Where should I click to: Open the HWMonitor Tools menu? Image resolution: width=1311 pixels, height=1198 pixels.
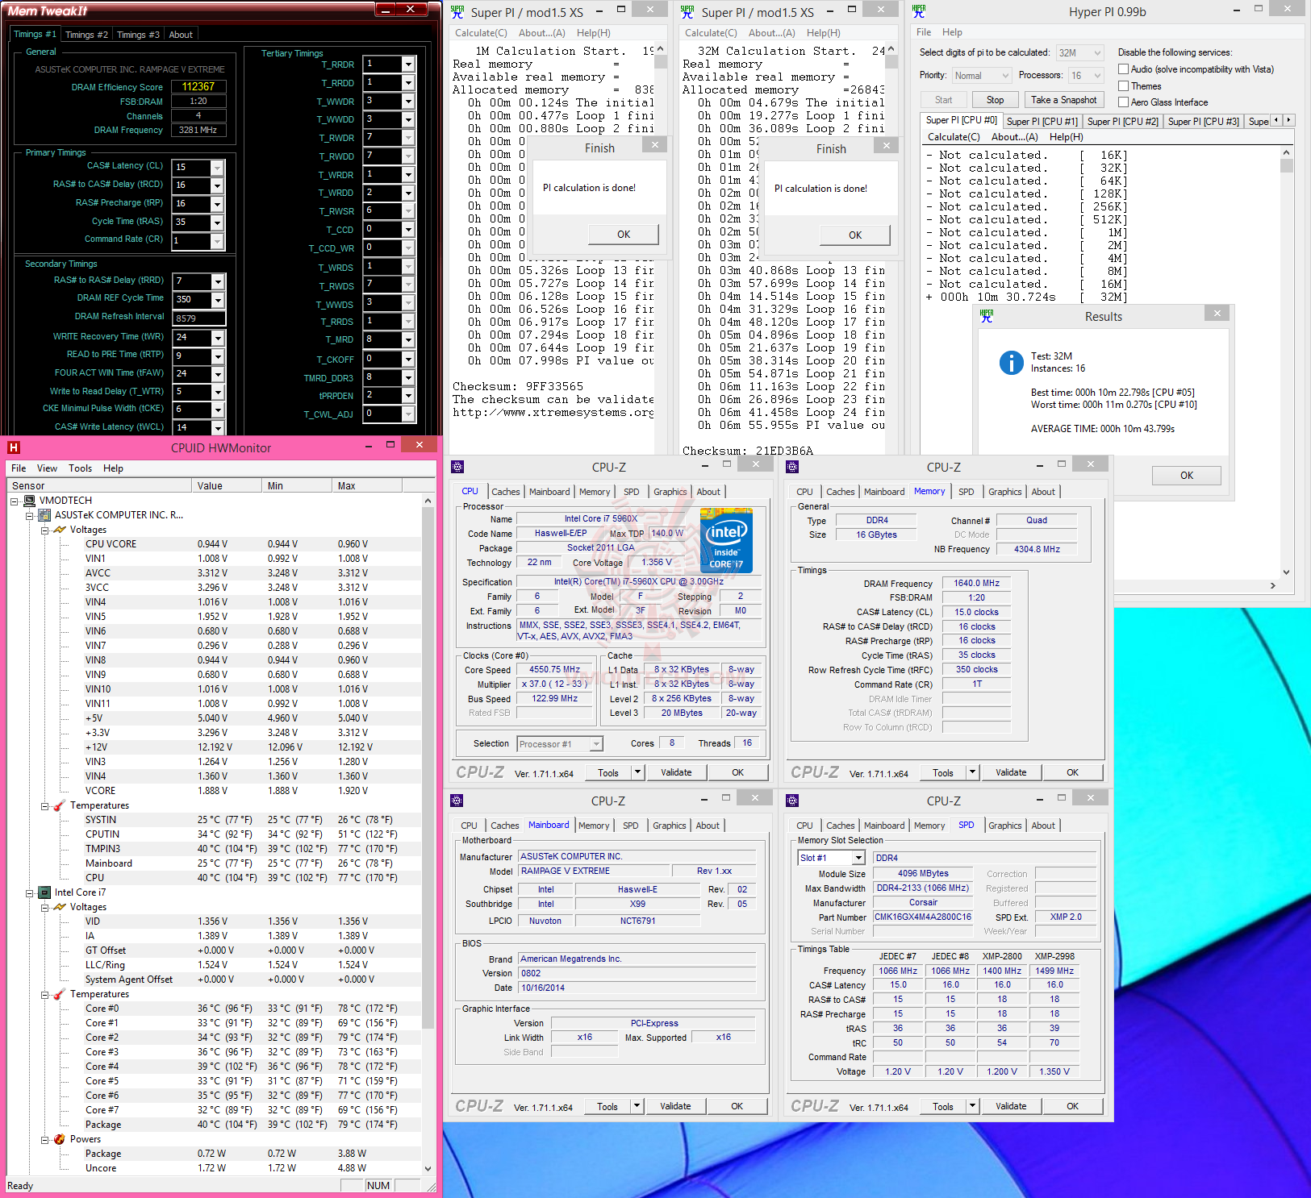[80, 468]
